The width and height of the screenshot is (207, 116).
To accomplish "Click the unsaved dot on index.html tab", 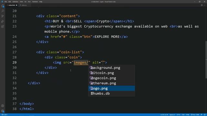I will coord(16,5).
